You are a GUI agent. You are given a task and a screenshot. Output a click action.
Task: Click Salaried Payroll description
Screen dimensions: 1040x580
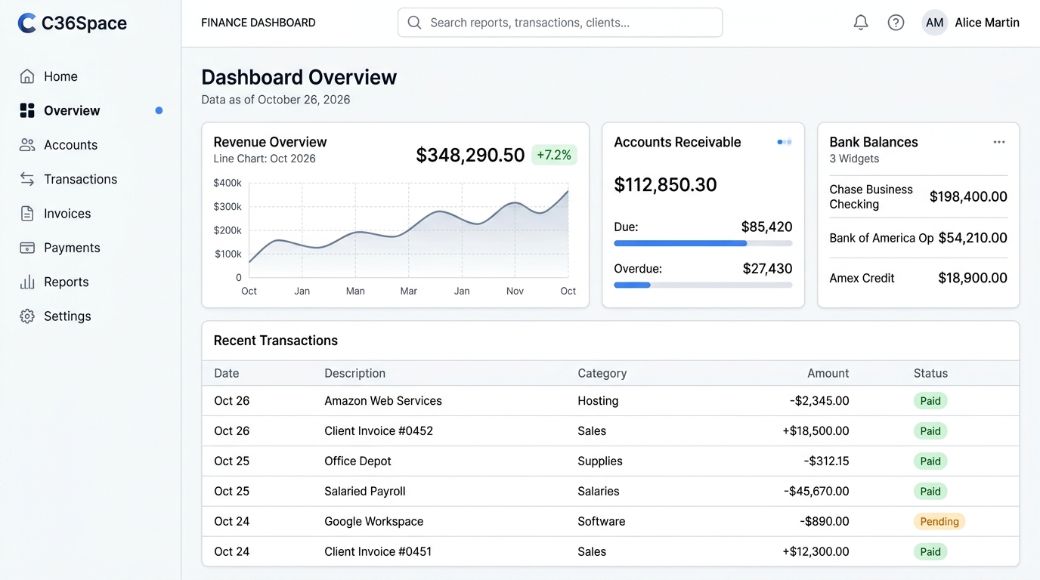(365, 491)
